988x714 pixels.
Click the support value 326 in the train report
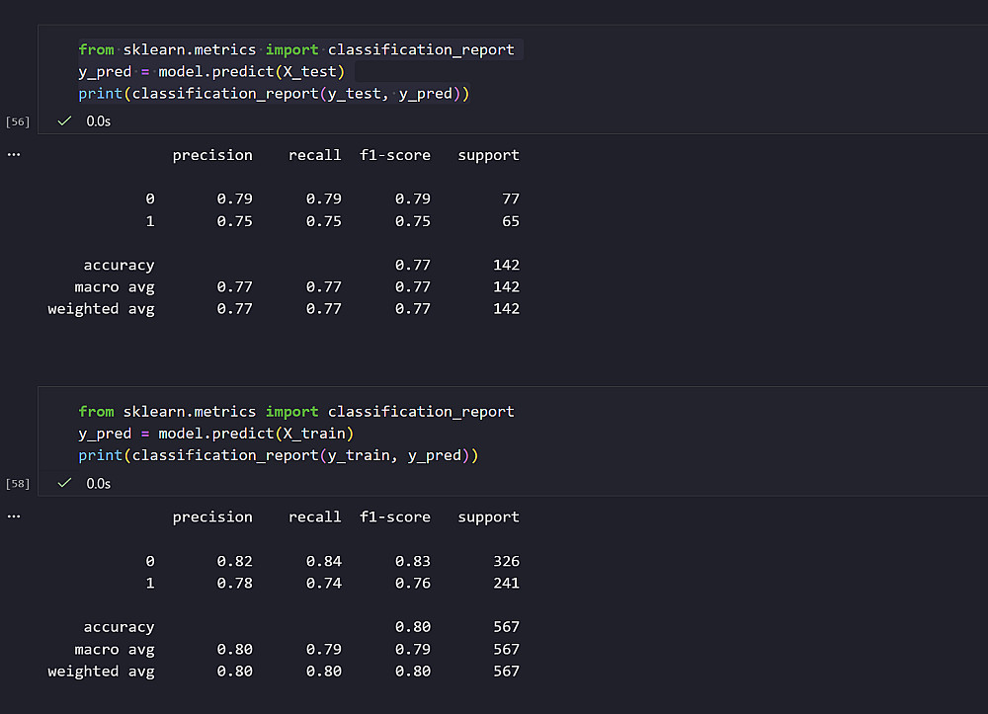point(506,561)
